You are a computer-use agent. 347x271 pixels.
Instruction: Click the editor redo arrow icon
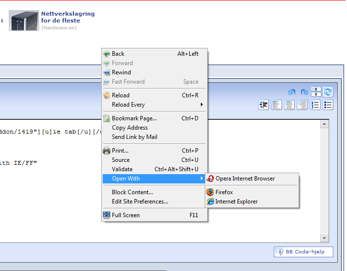[x=304, y=92]
